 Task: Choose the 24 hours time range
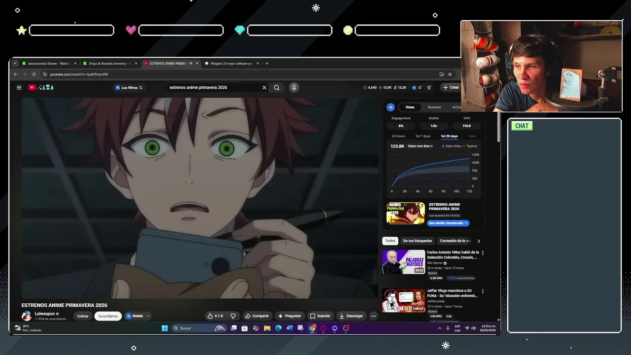pos(398,136)
